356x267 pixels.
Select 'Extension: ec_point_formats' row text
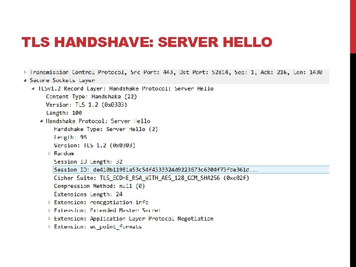click(98, 227)
